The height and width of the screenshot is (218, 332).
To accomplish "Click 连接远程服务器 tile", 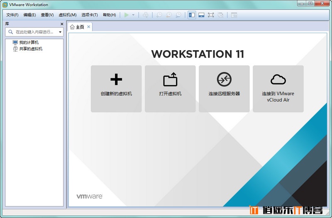I will (224, 89).
